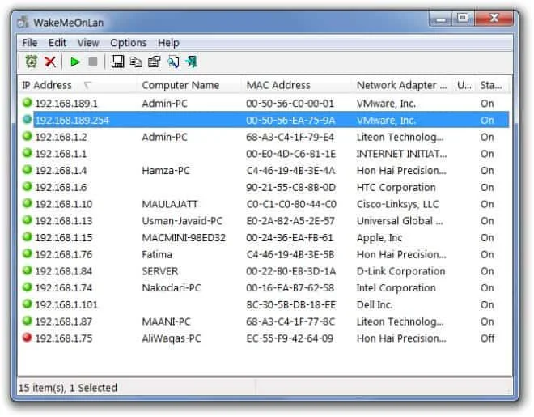Click Apple, Inc adapter cell
Image resolution: width=534 pixels, height=417 pixels.
(379, 237)
